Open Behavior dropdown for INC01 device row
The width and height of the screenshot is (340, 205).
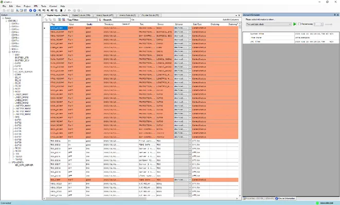pyautogui.click(x=190, y=51)
